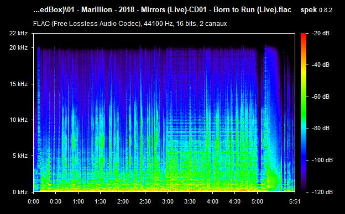Click the FLAC codec description line
This screenshot has height=214, width=345.
130,24
